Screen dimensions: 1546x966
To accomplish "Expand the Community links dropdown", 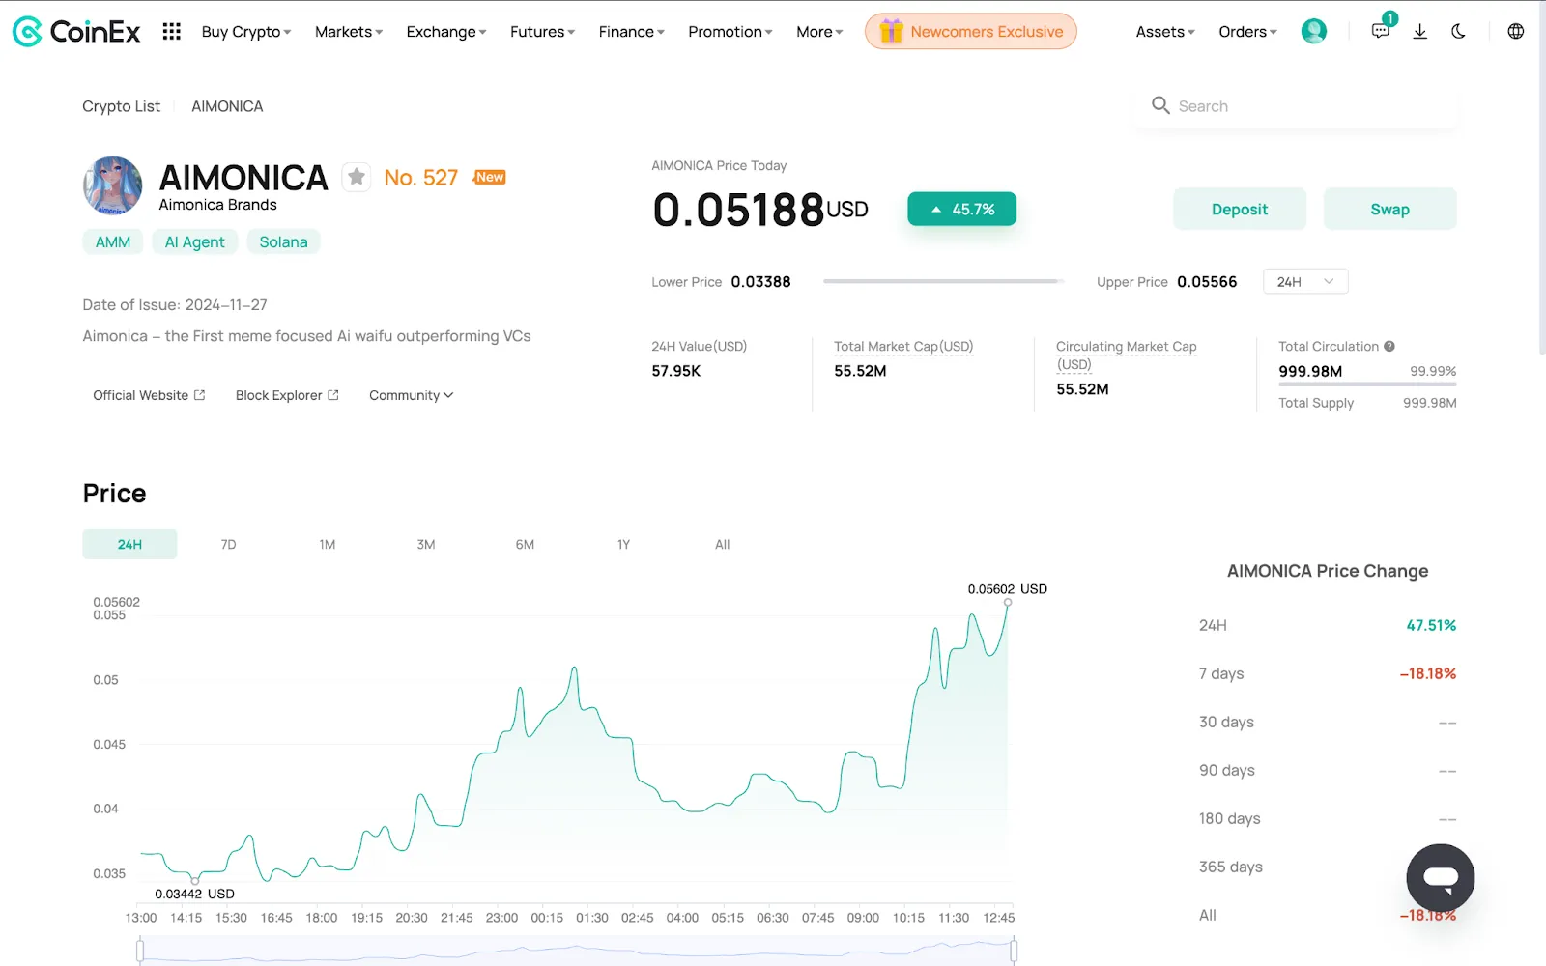I will pyautogui.click(x=412, y=395).
